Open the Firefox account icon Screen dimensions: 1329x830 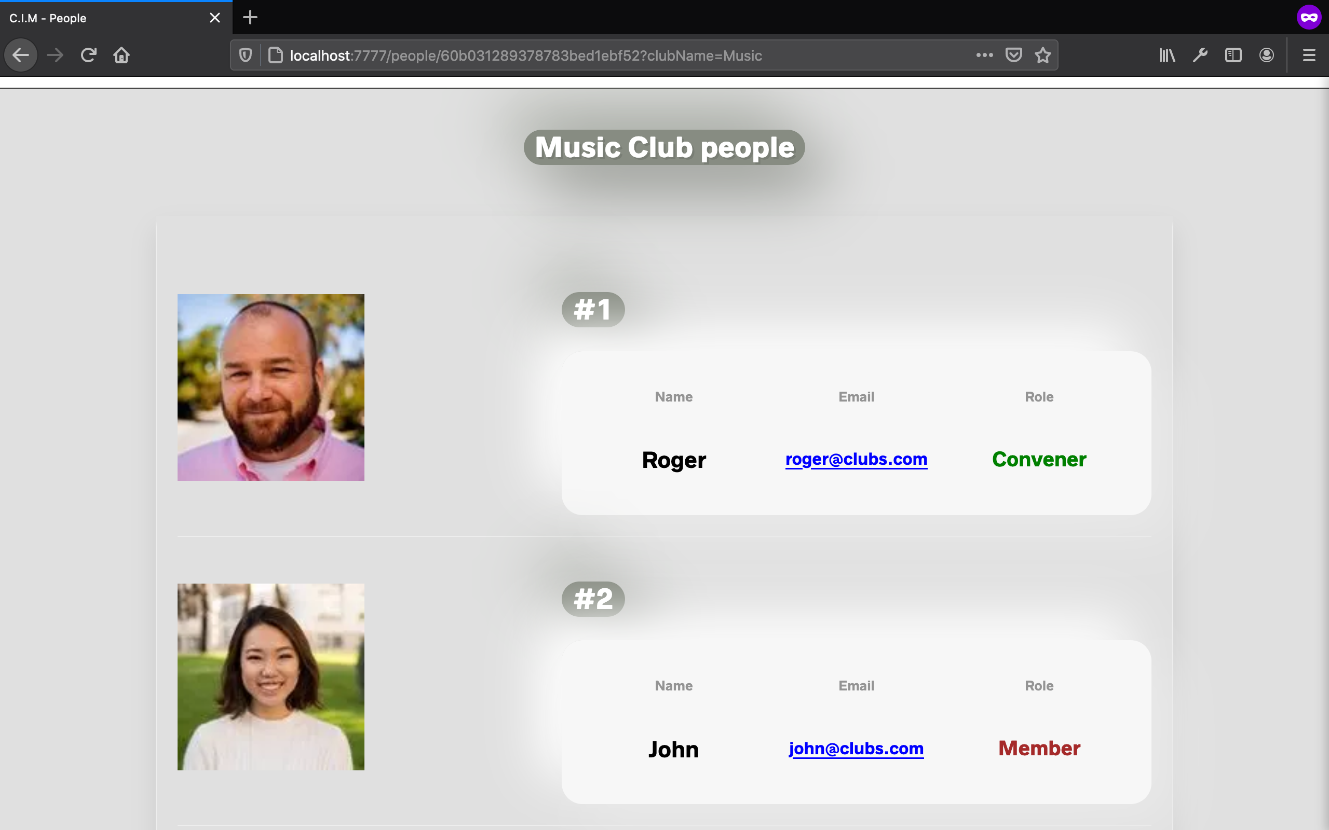(x=1266, y=55)
